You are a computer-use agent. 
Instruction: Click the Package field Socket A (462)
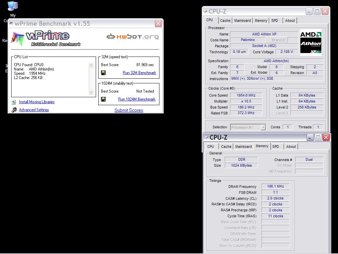tap(264, 46)
